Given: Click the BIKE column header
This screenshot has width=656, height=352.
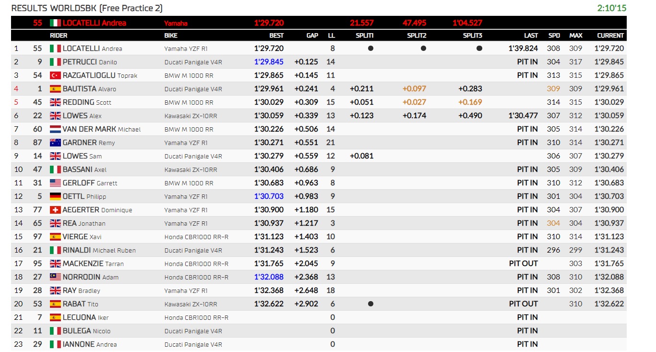Looking at the screenshot, I should click(171, 36).
